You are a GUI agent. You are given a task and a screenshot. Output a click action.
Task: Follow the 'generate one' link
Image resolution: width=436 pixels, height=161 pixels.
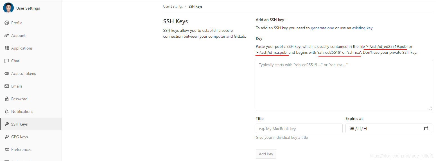[x=322, y=28]
